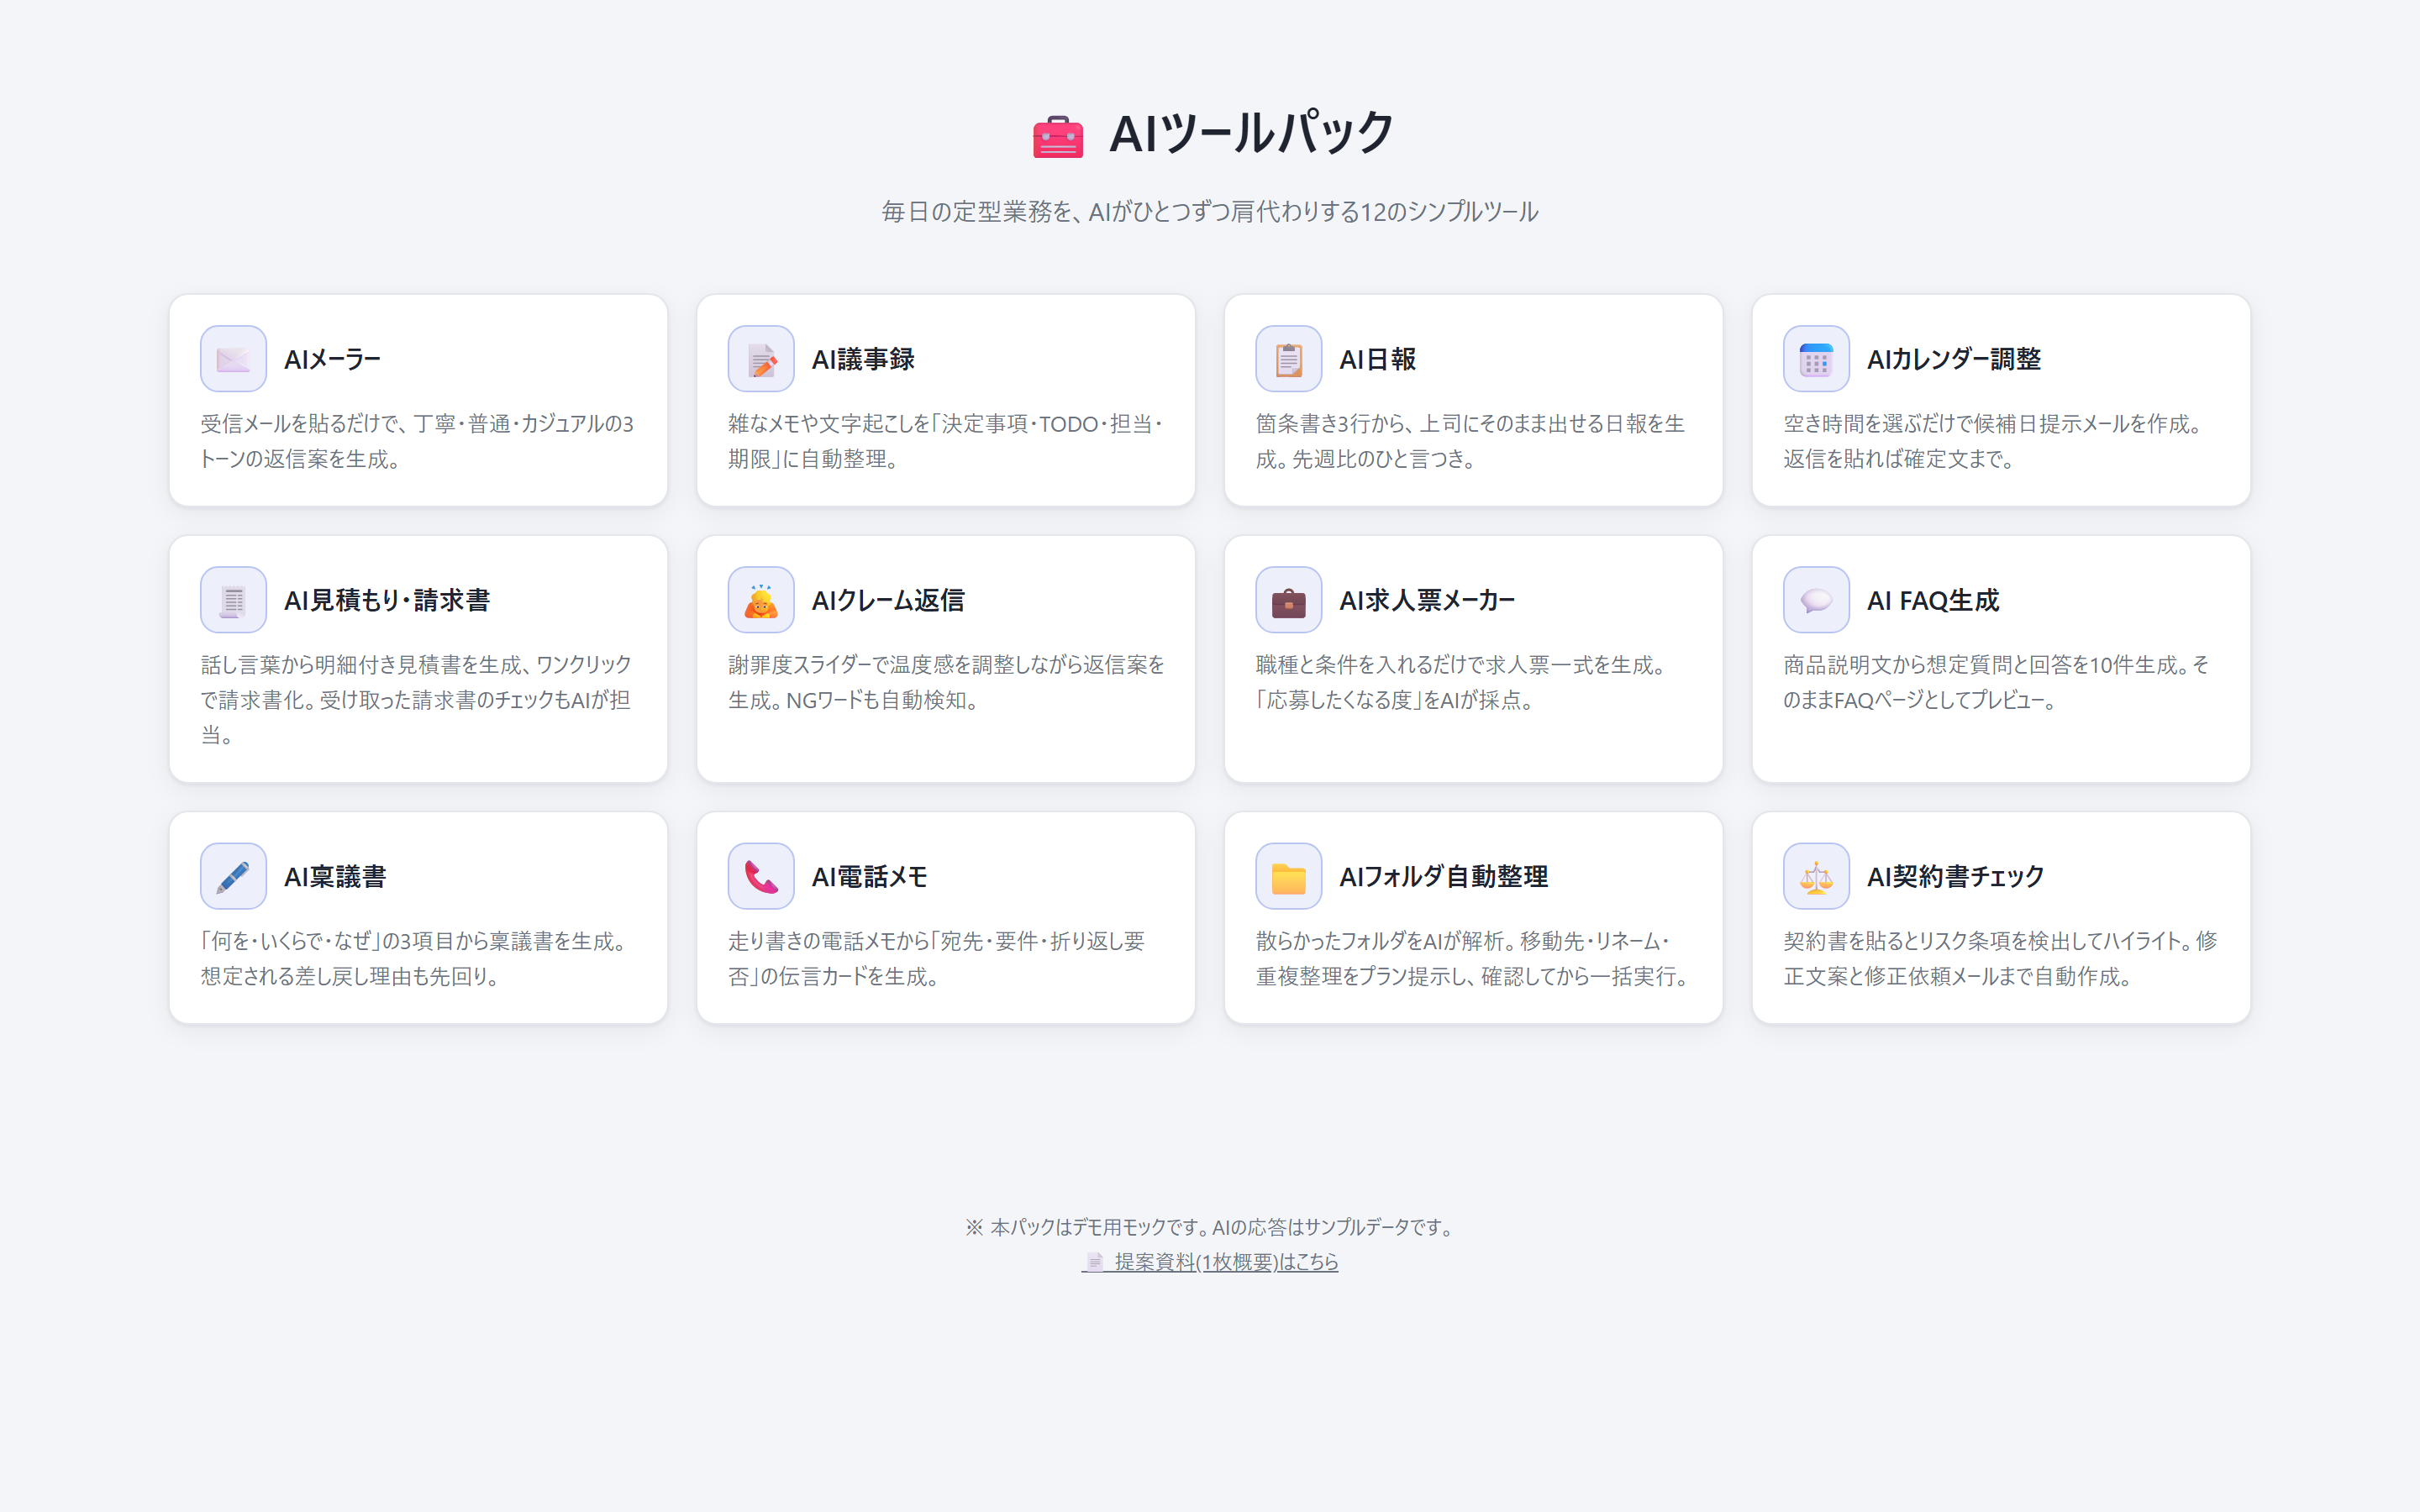The height and width of the screenshot is (1512, 2420).
Task: Click the AI FAQ生成 speech bubble icon
Action: (x=1816, y=600)
